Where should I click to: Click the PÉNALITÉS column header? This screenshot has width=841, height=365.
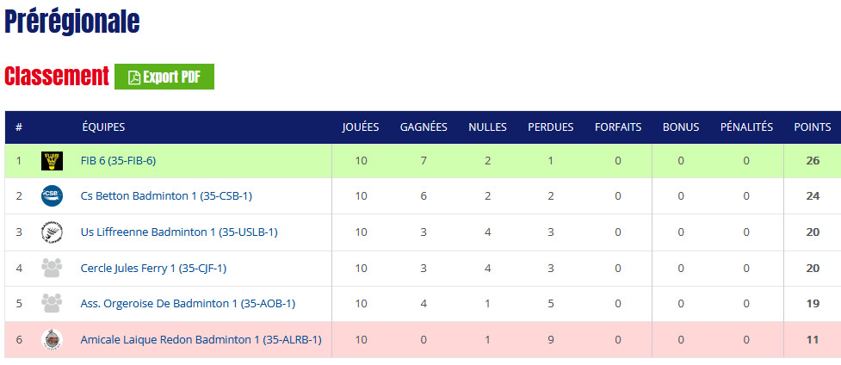[746, 127]
